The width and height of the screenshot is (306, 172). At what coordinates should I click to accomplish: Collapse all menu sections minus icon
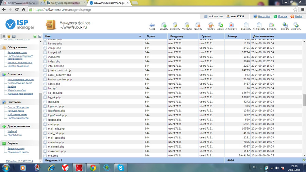coord(40,36)
